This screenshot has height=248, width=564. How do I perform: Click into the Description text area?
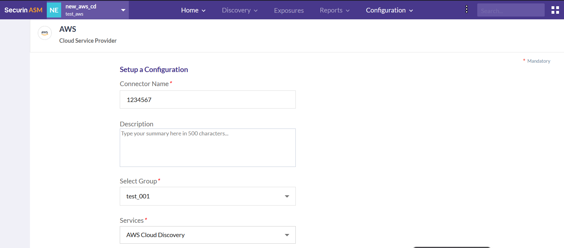(208, 148)
